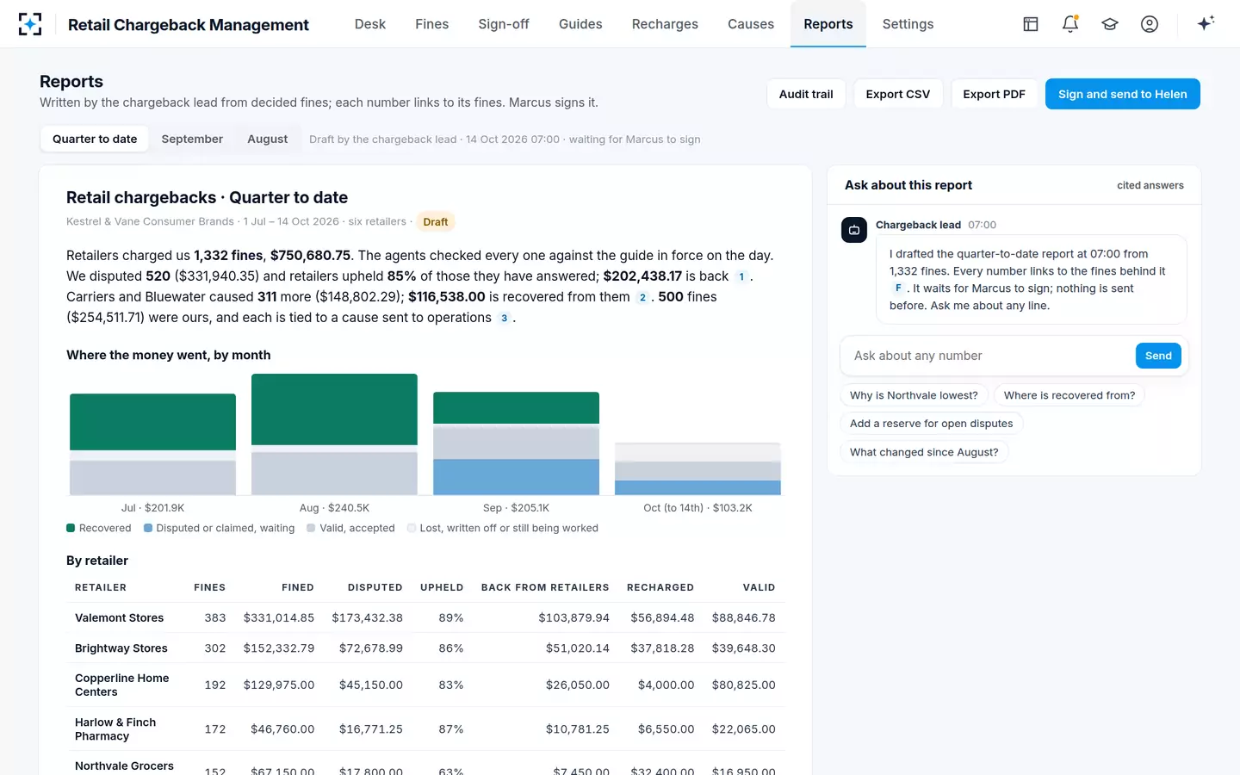The width and height of the screenshot is (1240, 775).
Task: Click the blue Disputed or claimed legend swatch
Action: [148, 528]
